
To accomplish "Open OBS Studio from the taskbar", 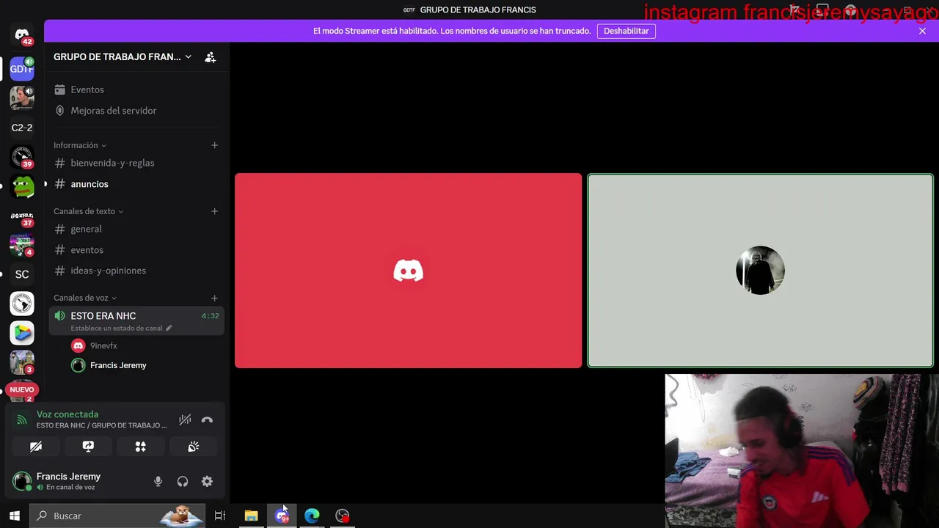I will pyautogui.click(x=343, y=516).
